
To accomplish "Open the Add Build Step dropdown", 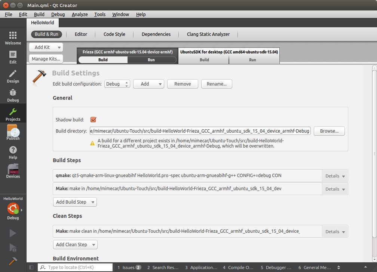I will coord(75,202).
